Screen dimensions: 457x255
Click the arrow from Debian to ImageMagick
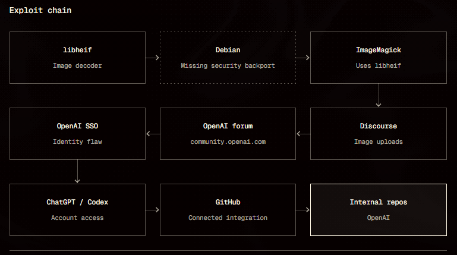point(302,58)
